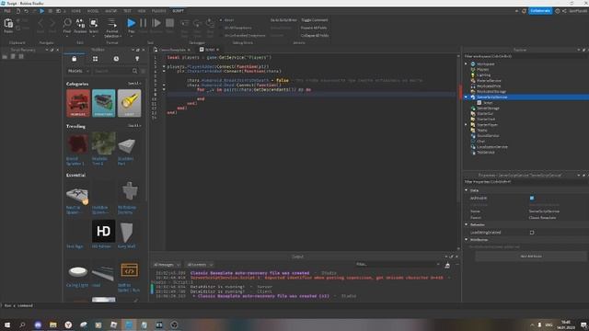
Task: Select the Structures category thumbnail
Action: (x=104, y=103)
